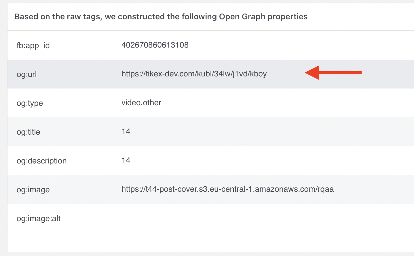Click the og:image property label
The height and width of the screenshot is (256, 414).
[33, 190]
